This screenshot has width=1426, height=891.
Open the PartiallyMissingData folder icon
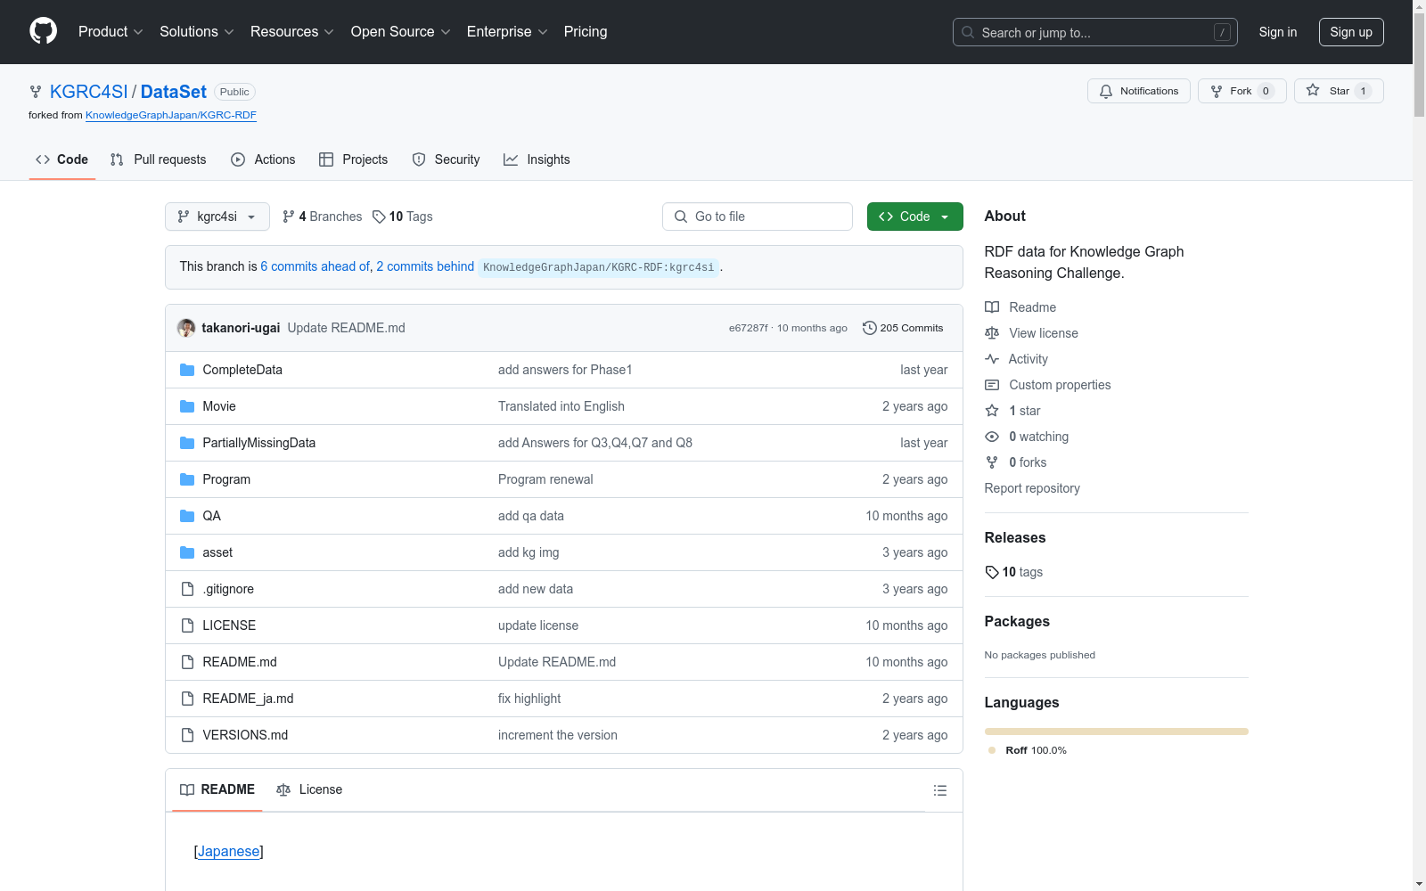tap(187, 443)
